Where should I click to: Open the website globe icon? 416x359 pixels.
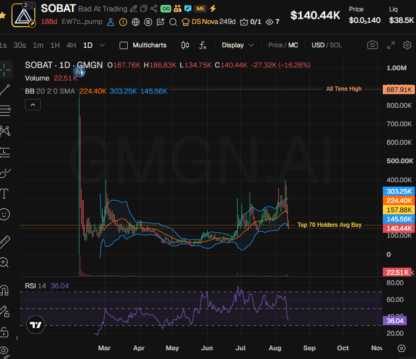tap(135, 22)
